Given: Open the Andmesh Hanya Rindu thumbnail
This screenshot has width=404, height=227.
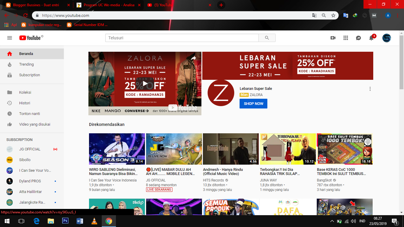Looking at the screenshot, I should 231,149.
